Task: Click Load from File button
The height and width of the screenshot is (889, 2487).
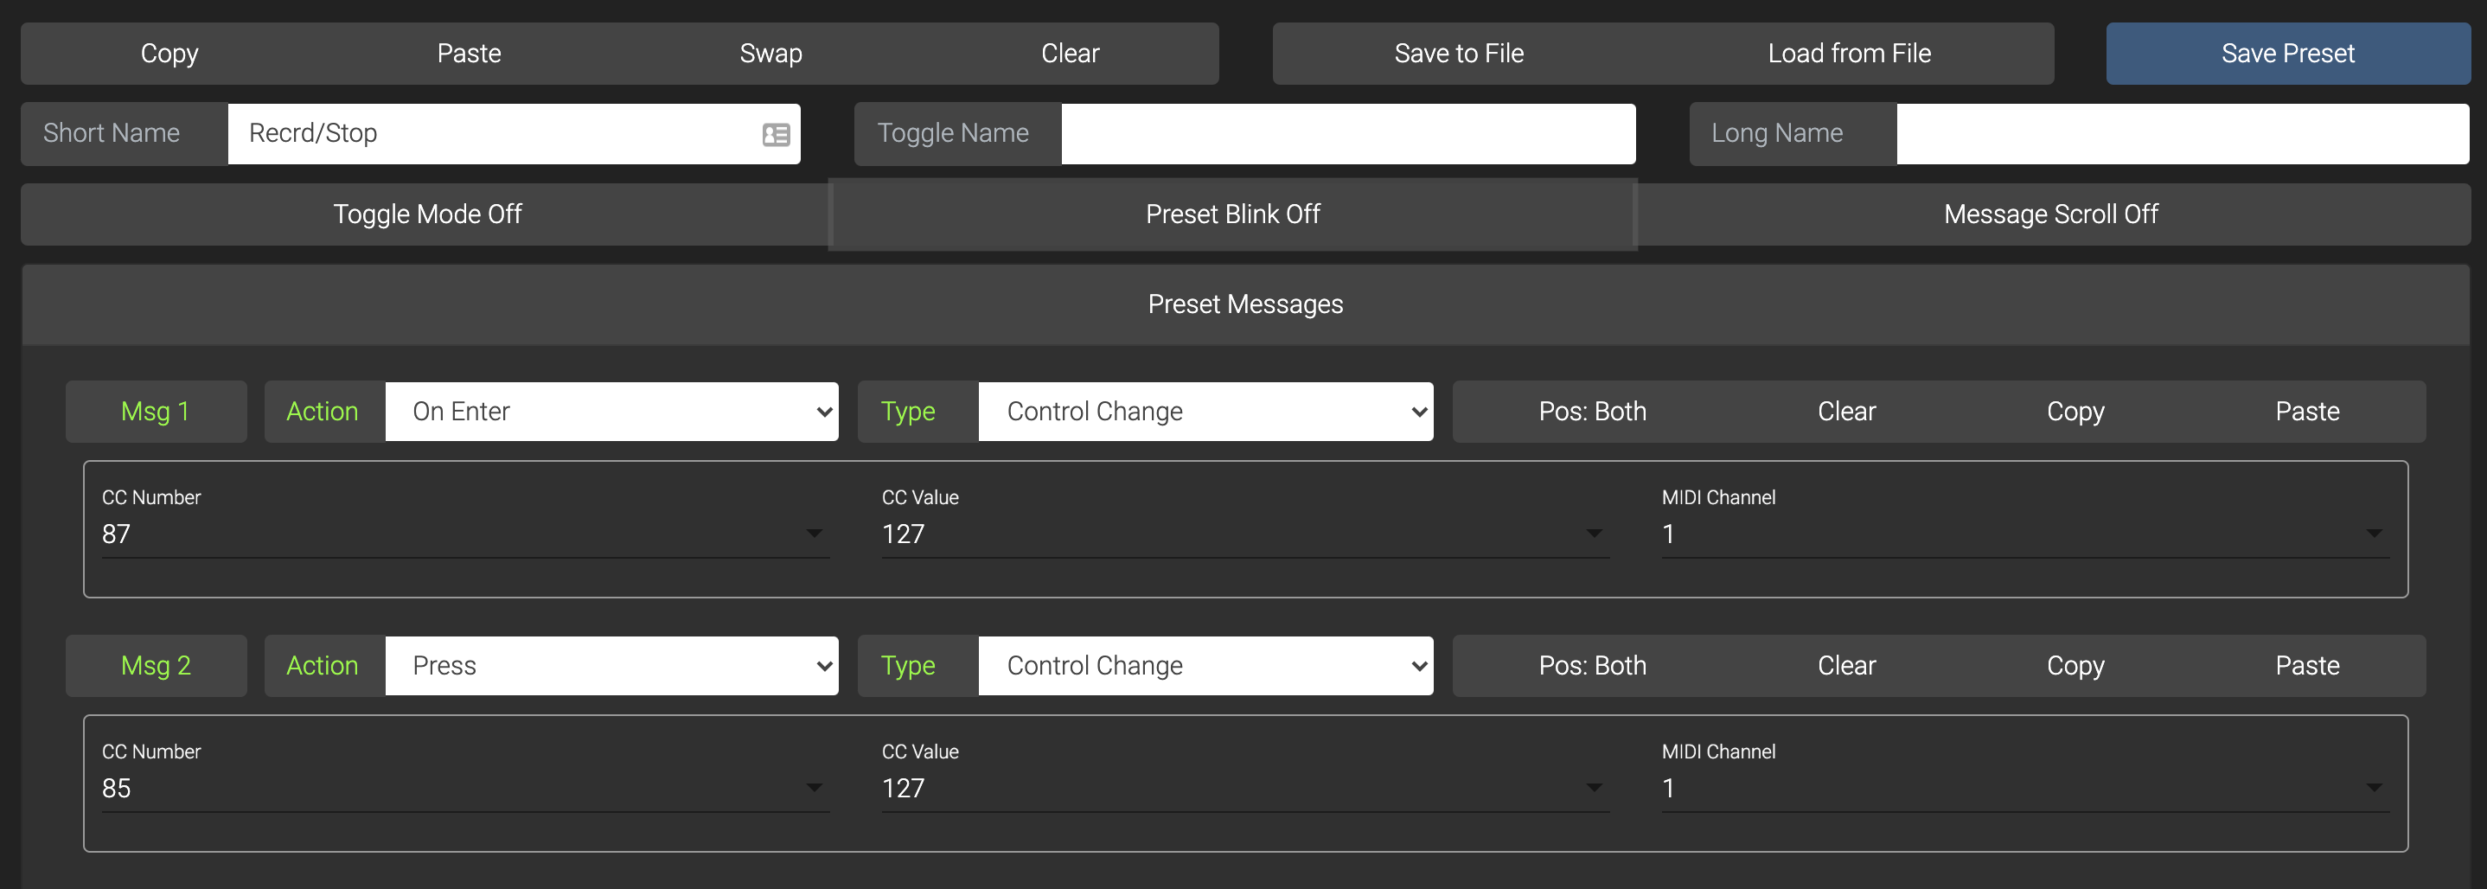Action: click(x=1849, y=54)
